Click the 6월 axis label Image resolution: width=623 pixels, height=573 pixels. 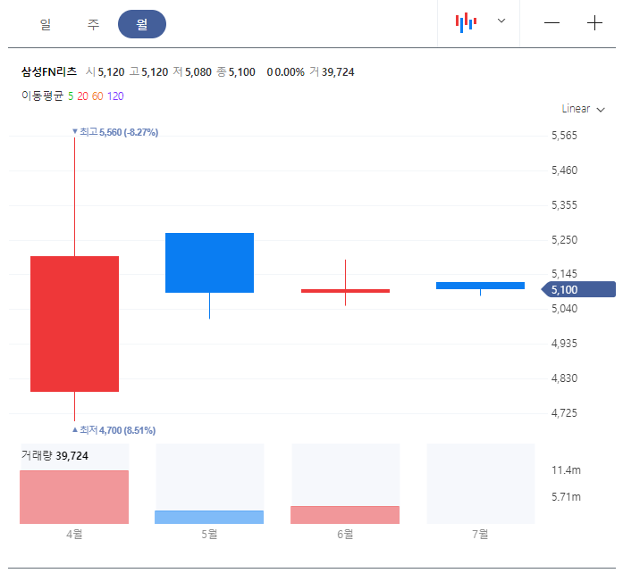click(x=345, y=534)
